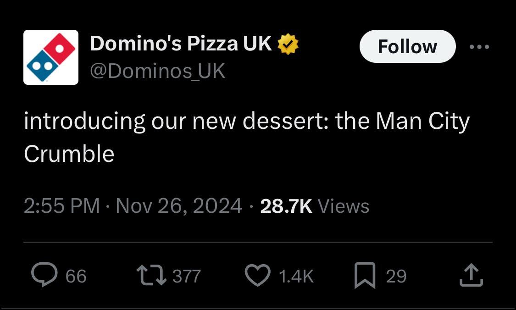This screenshot has height=310, width=516.
Task: Like the tweet with the heart icon
Action: [x=258, y=276]
